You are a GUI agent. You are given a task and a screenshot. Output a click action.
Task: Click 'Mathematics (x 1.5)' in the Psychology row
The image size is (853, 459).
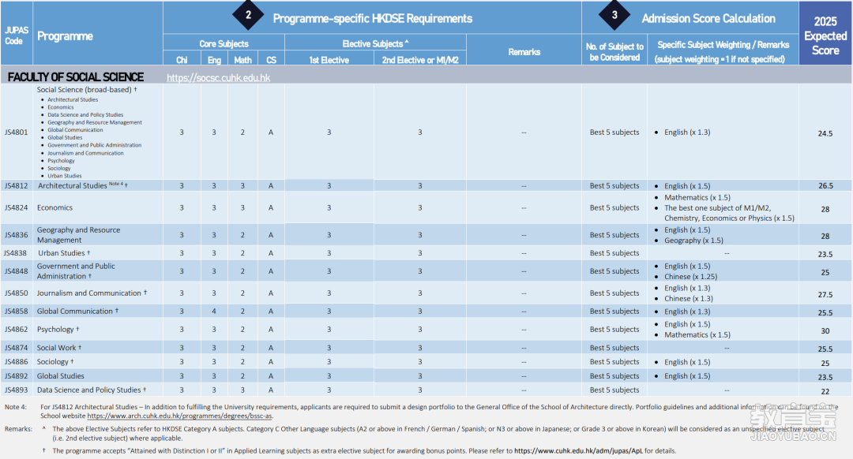coord(697,335)
